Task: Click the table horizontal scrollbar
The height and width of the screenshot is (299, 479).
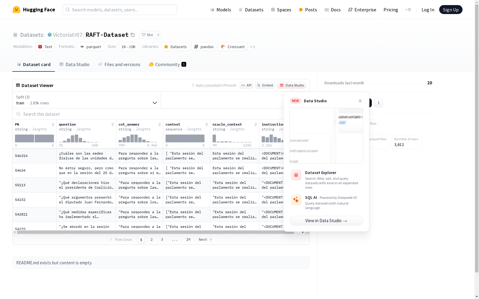Action: (x=156, y=232)
